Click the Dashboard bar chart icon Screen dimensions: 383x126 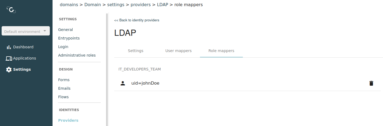9,47
